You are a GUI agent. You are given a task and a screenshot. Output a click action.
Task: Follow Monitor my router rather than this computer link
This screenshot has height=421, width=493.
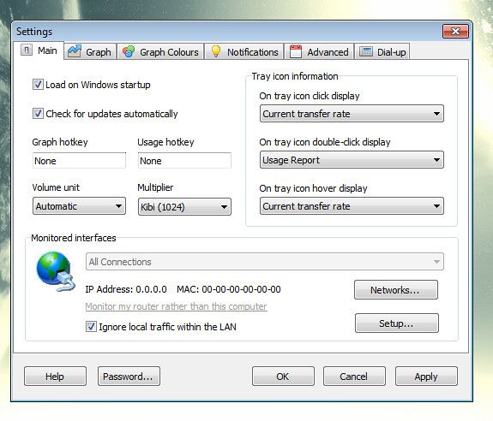coord(176,306)
